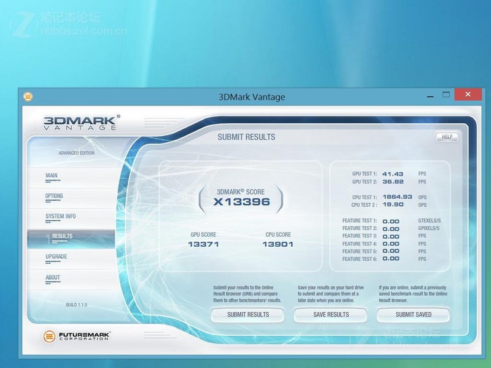Viewport: 491px width, 368px height.
Task: Click the Feature Test 5 label
Action: click(360, 251)
